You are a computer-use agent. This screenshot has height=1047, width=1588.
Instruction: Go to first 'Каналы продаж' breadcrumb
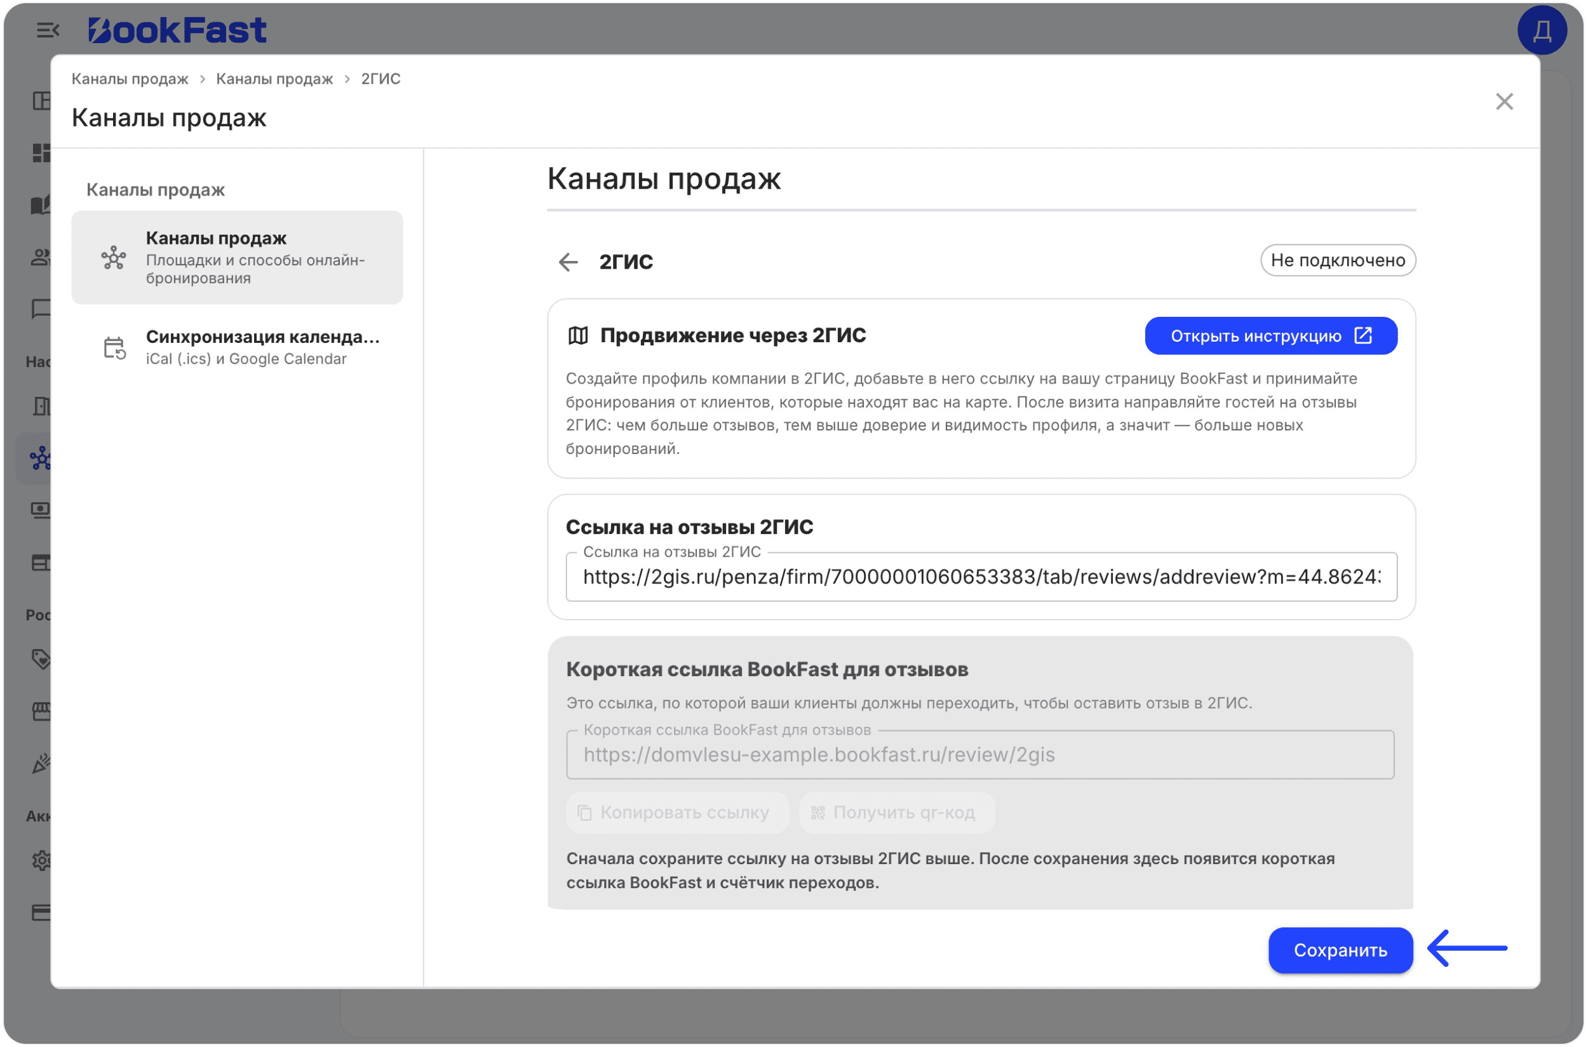coord(130,79)
